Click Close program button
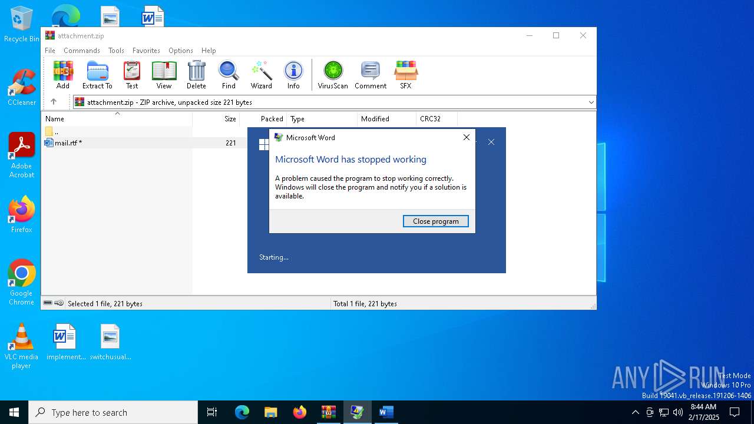The height and width of the screenshot is (424, 754). click(x=436, y=221)
